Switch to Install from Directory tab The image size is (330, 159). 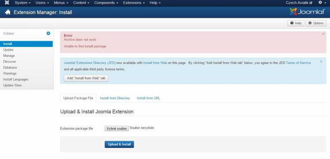pyautogui.click(x=115, y=98)
